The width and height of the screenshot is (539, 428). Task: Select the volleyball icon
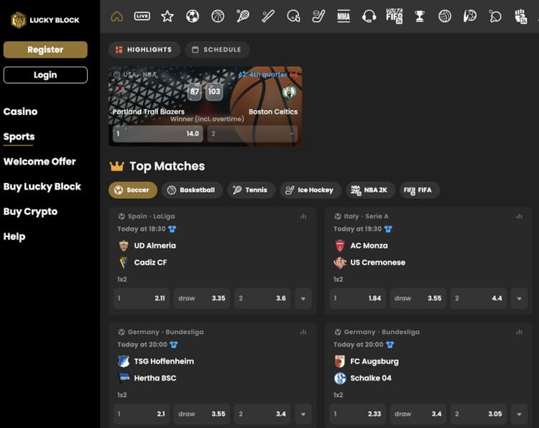[x=445, y=16]
